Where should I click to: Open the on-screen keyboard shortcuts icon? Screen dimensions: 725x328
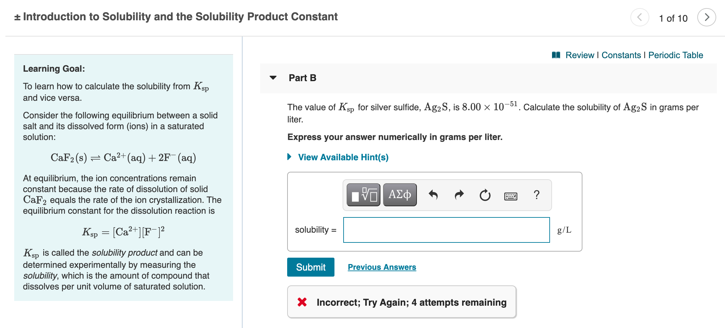click(510, 196)
